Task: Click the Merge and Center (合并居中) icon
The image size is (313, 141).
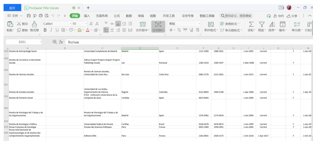Action: (x=143, y=24)
